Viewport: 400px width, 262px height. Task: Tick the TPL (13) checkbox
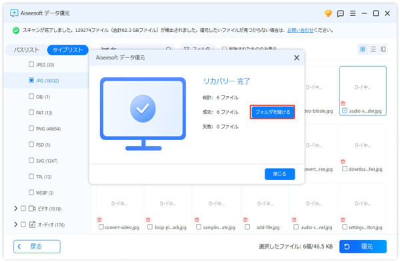(x=31, y=176)
